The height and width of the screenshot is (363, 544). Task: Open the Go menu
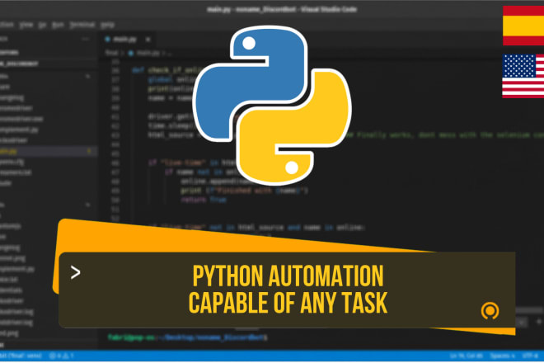click(x=42, y=25)
